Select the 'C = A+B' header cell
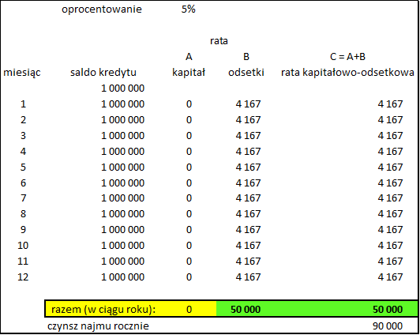 coord(347,57)
